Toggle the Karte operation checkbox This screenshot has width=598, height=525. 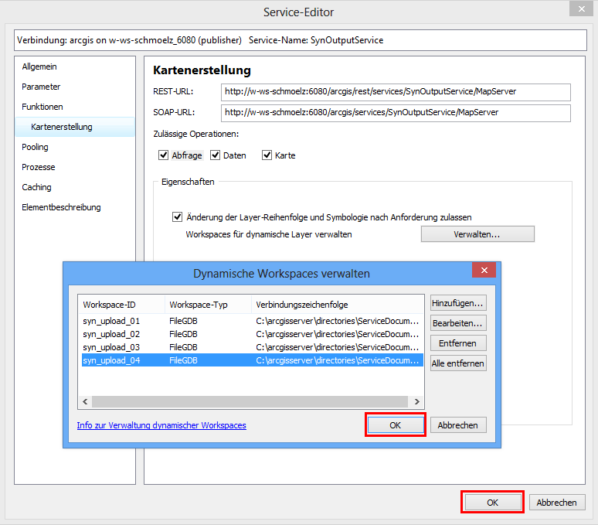click(x=267, y=155)
